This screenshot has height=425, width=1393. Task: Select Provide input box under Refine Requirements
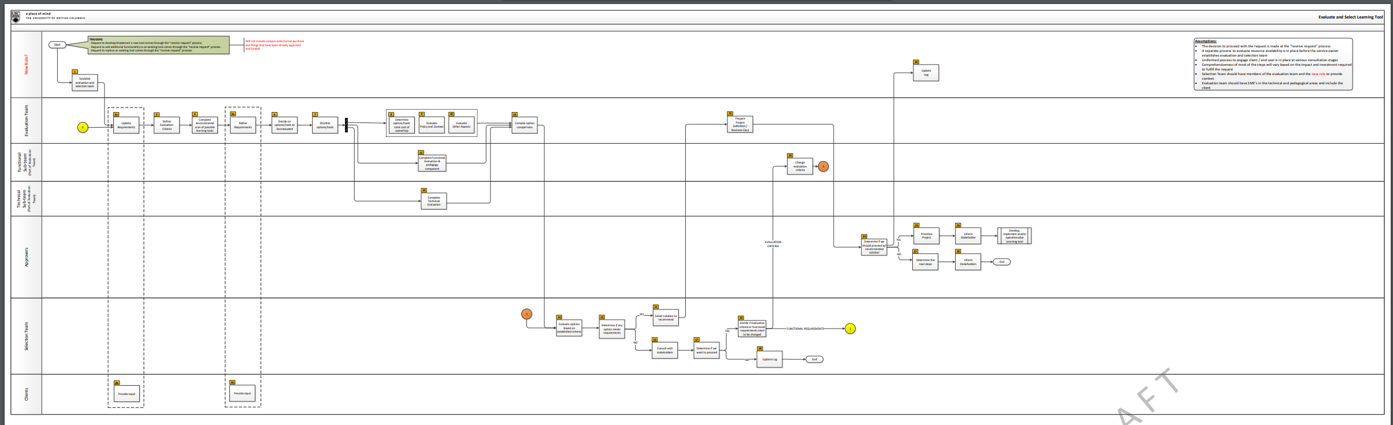(243, 393)
